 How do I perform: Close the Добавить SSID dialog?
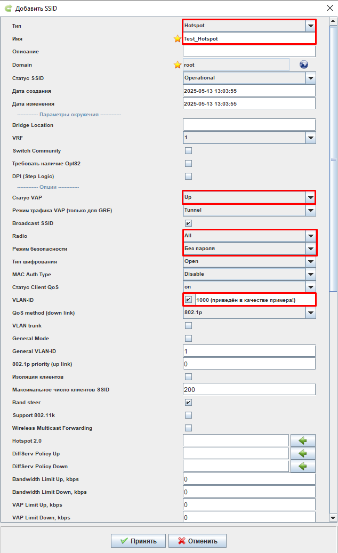(327, 7)
